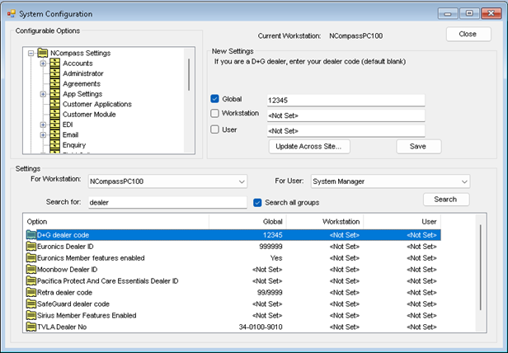The width and height of the screenshot is (508, 353).
Task: Click the Workstation column header
Action: [325, 222]
